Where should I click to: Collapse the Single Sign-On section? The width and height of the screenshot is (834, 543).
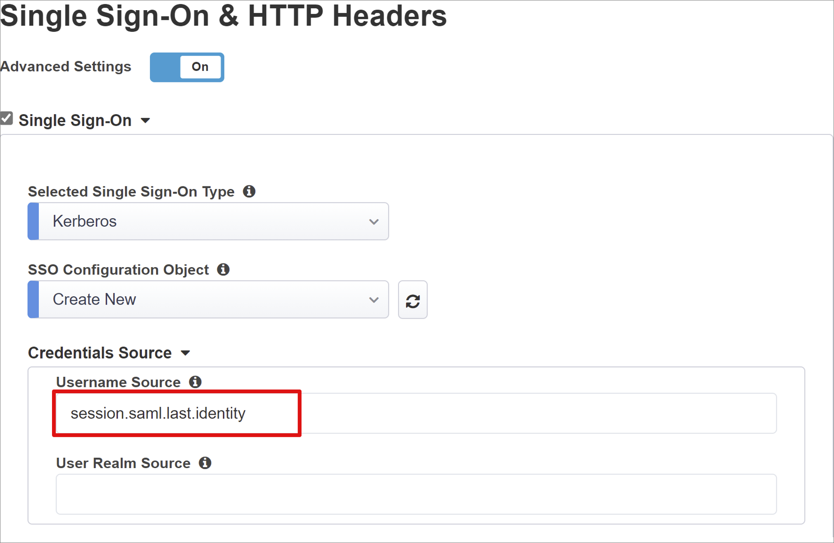146,120
